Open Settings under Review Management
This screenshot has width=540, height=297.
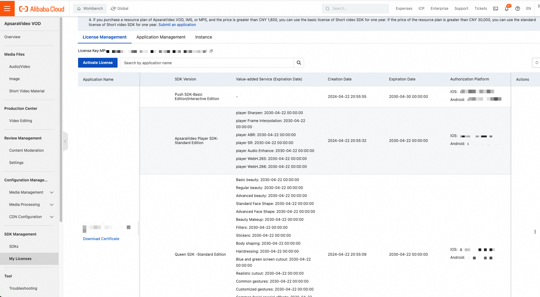tap(16, 163)
